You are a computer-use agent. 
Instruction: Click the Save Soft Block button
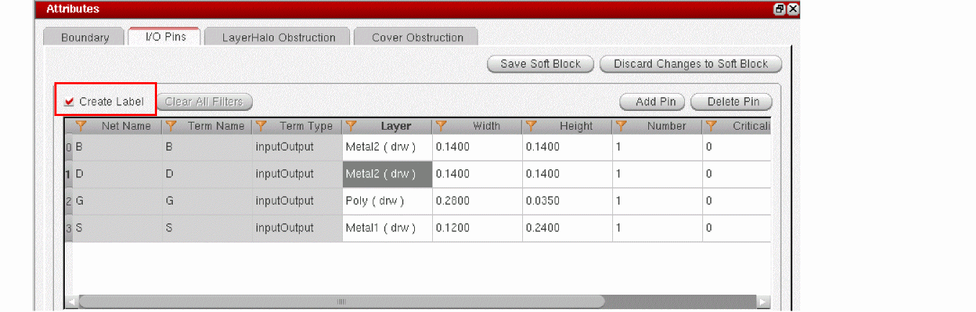[540, 64]
